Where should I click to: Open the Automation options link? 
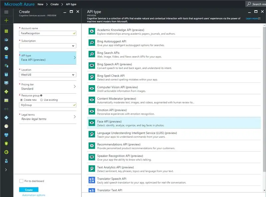(34, 195)
